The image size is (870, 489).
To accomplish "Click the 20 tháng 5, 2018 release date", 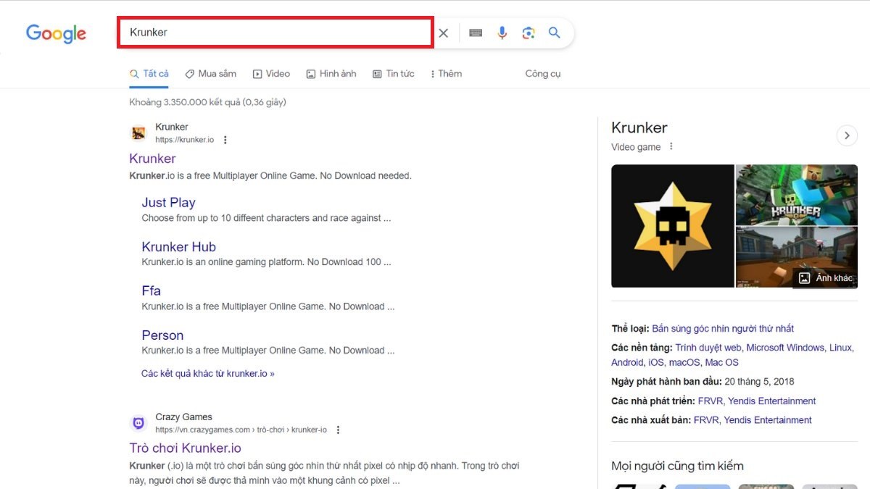I will (760, 382).
